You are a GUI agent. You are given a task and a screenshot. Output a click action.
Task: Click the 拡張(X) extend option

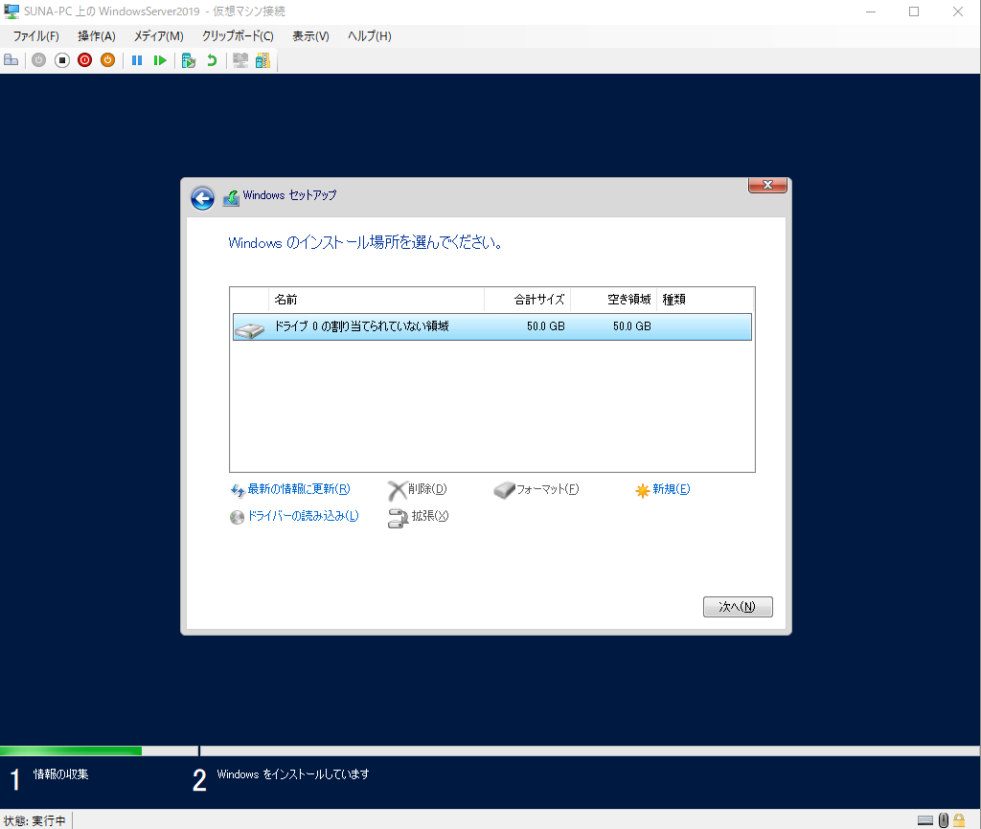419,517
